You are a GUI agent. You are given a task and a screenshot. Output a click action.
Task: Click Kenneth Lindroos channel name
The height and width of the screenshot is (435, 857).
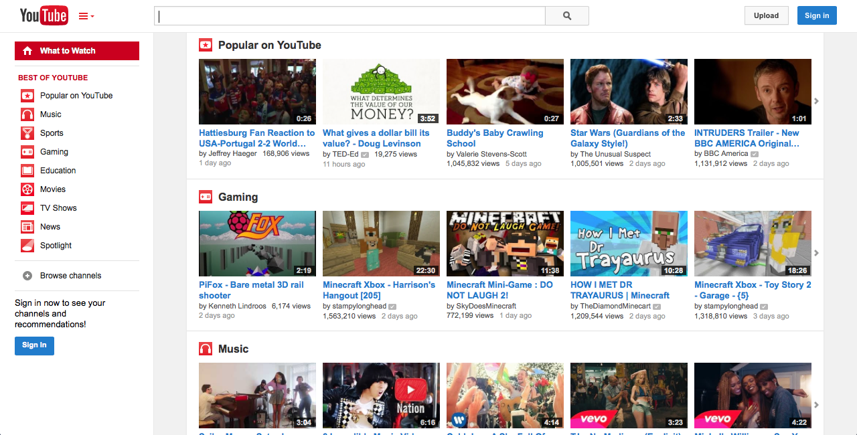coord(237,306)
